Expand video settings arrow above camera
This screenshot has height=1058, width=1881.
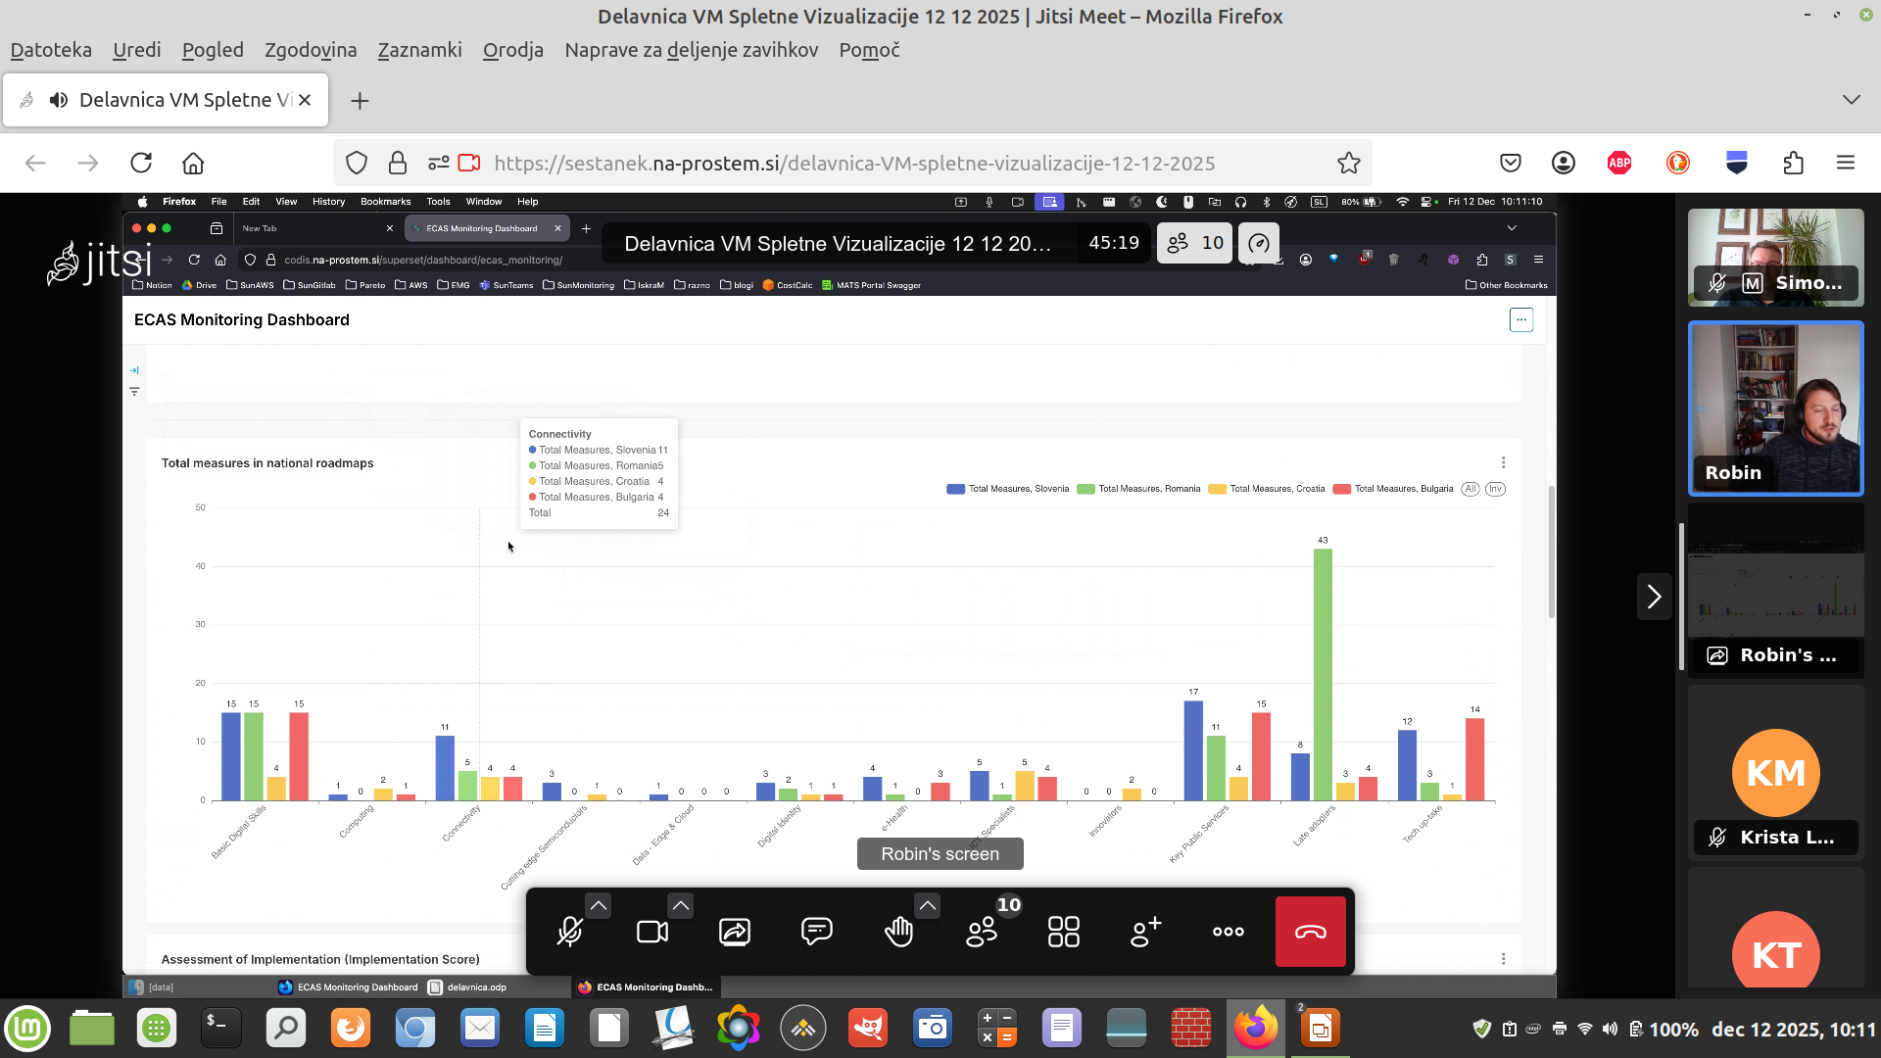tap(681, 906)
